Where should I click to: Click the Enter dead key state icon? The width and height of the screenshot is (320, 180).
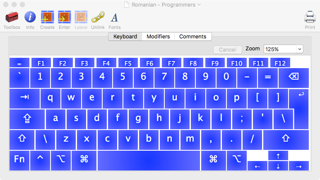[x=65, y=17]
